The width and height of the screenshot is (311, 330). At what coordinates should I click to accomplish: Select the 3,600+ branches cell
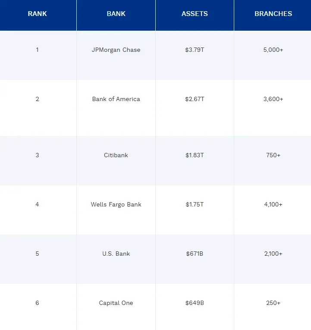[x=273, y=99]
